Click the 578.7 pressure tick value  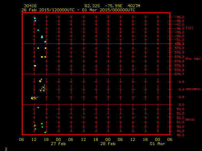(180, 74)
